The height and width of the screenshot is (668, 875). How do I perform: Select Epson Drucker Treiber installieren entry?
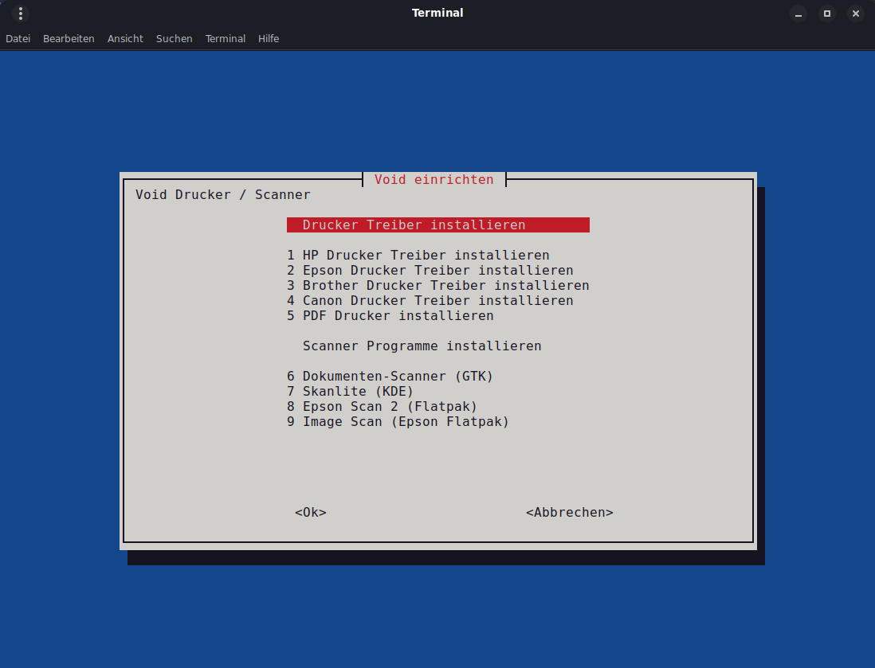430,271
